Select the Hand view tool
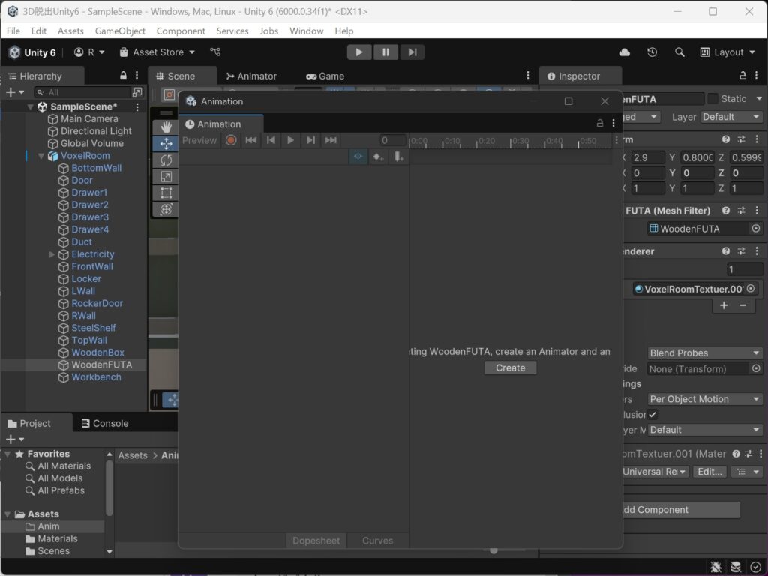Viewport: 768px width, 576px height. click(x=166, y=127)
